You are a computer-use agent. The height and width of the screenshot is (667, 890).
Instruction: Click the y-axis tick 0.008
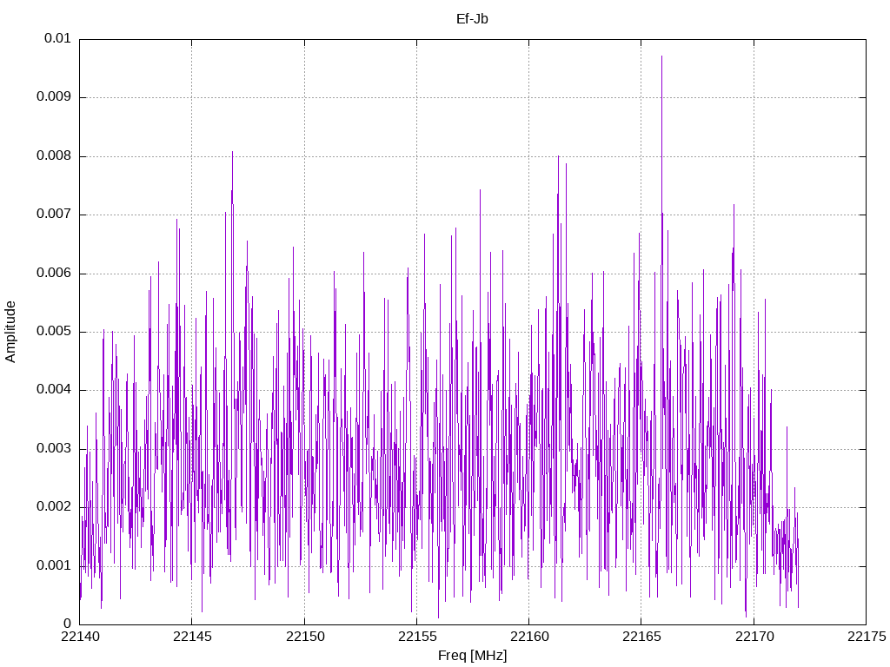[54, 156]
